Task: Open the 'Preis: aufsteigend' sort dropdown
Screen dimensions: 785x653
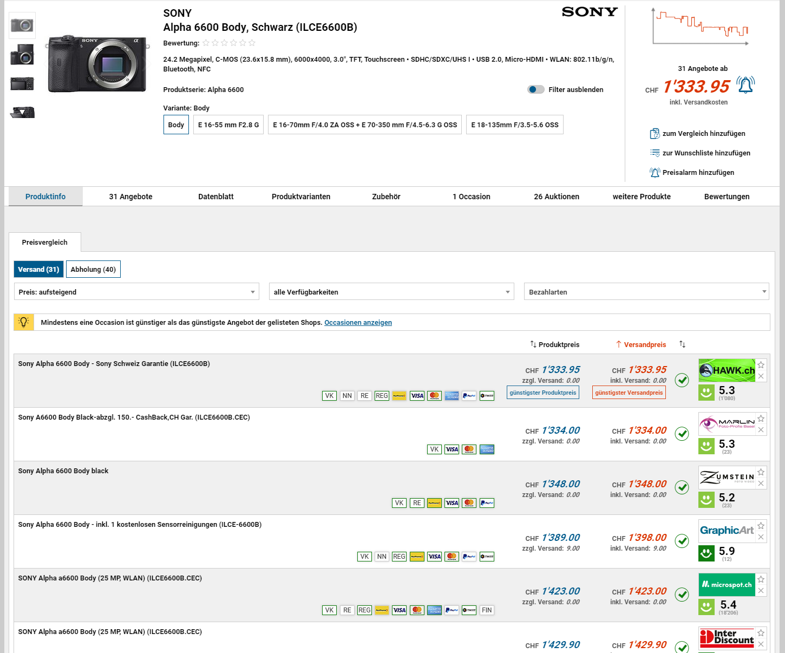Action: [136, 292]
